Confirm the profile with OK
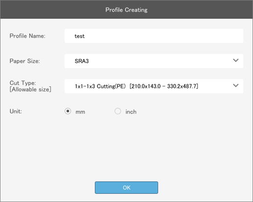 126,187
